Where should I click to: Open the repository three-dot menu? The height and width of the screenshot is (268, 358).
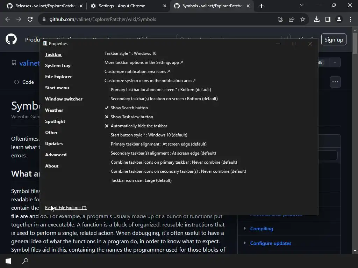[335, 82]
